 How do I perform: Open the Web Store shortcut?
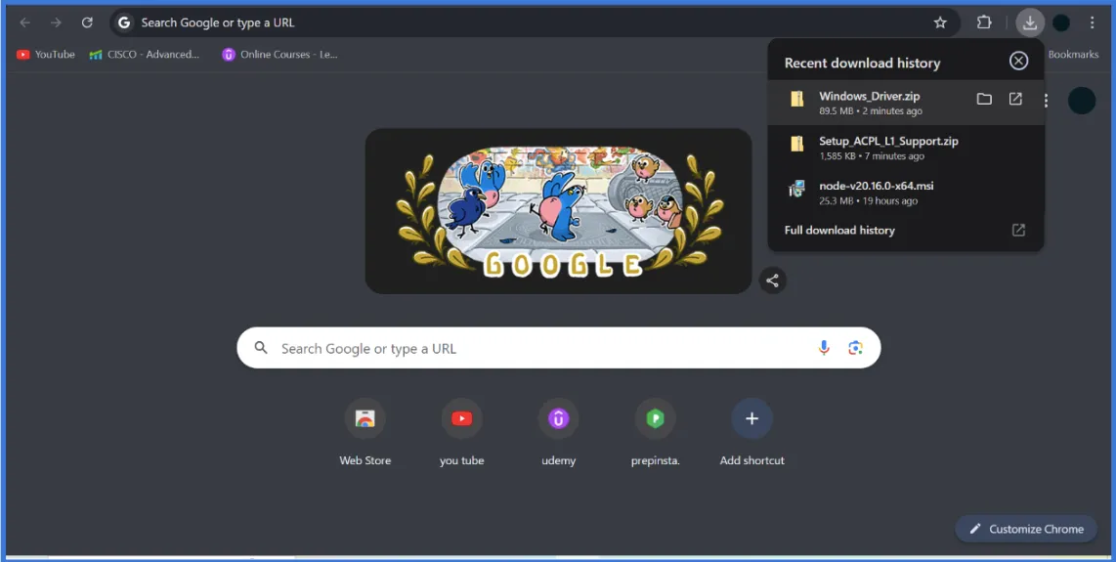click(365, 433)
